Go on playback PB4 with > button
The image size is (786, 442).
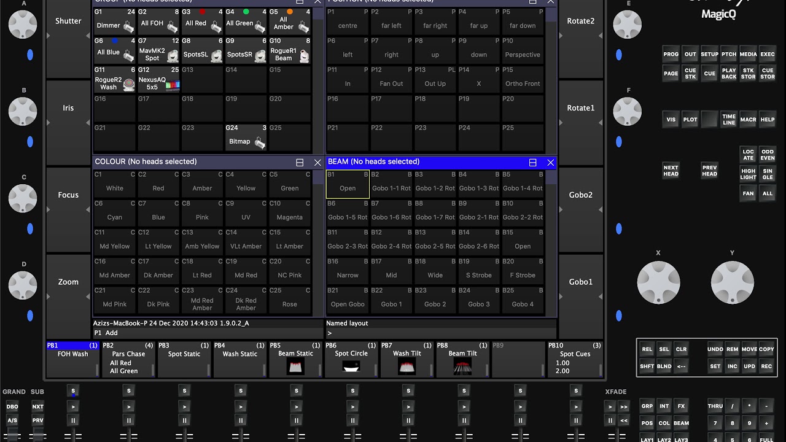[241, 406]
